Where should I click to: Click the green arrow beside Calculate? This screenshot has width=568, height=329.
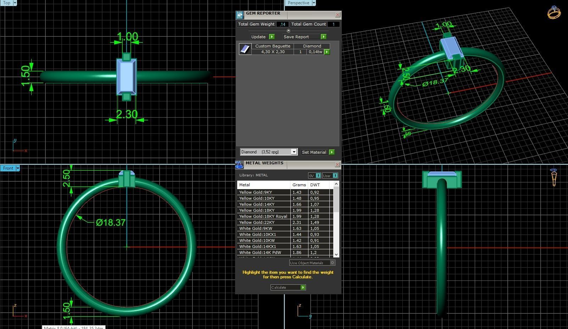[x=303, y=288]
